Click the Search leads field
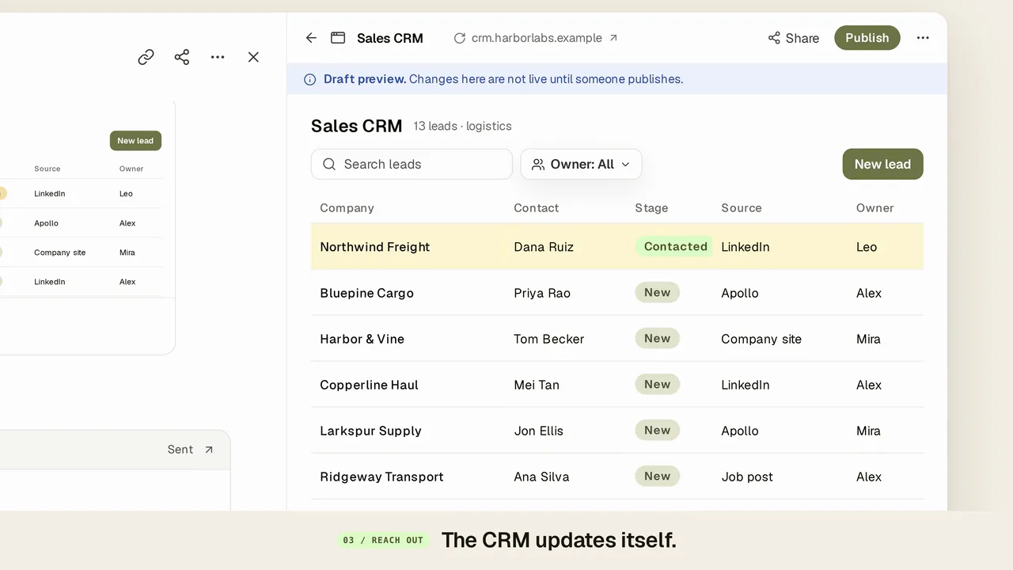The image size is (1013, 570). 412,164
